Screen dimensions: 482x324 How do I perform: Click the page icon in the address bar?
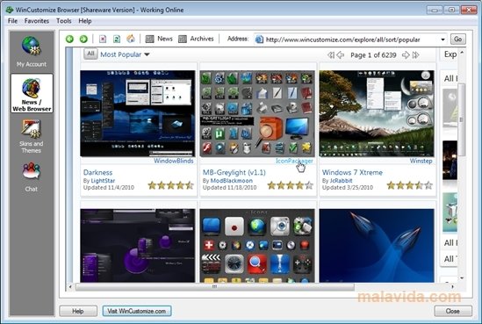(259, 40)
